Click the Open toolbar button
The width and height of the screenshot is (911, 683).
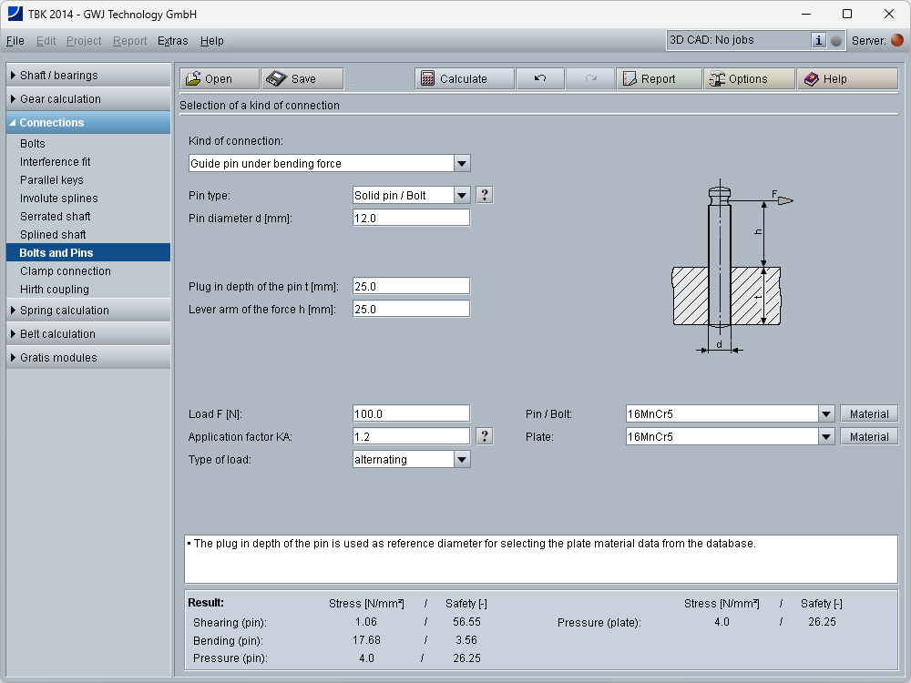(x=219, y=79)
